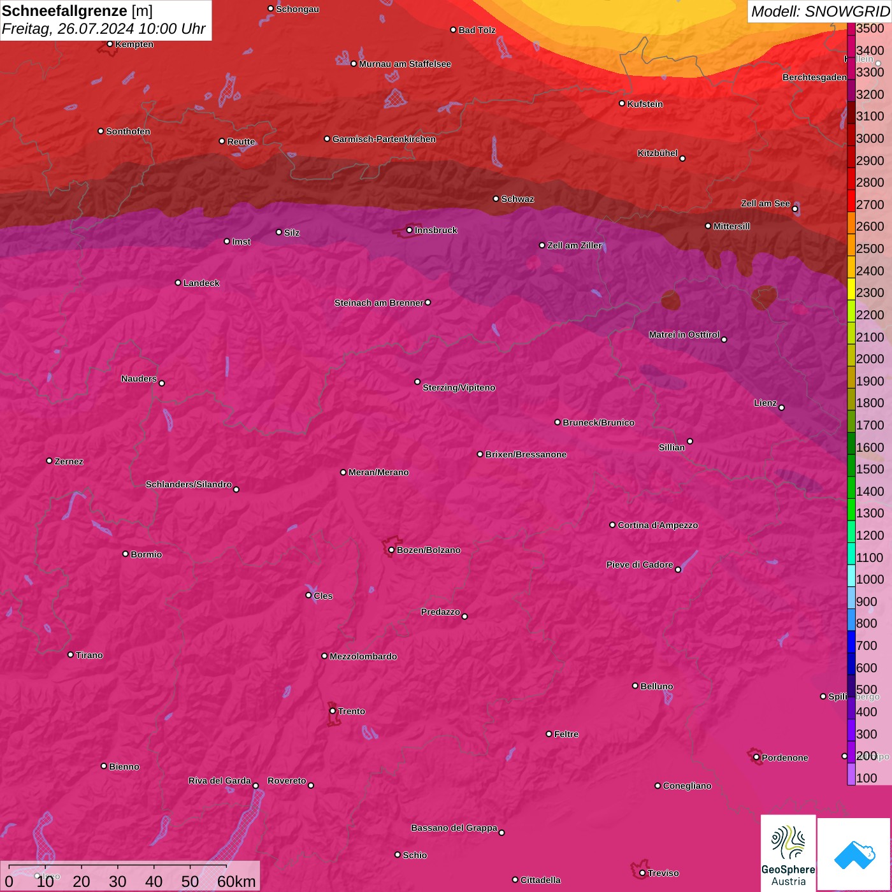Viewport: 892px width, 892px height.
Task: Click the Tirano location dot
Action: coord(71,654)
